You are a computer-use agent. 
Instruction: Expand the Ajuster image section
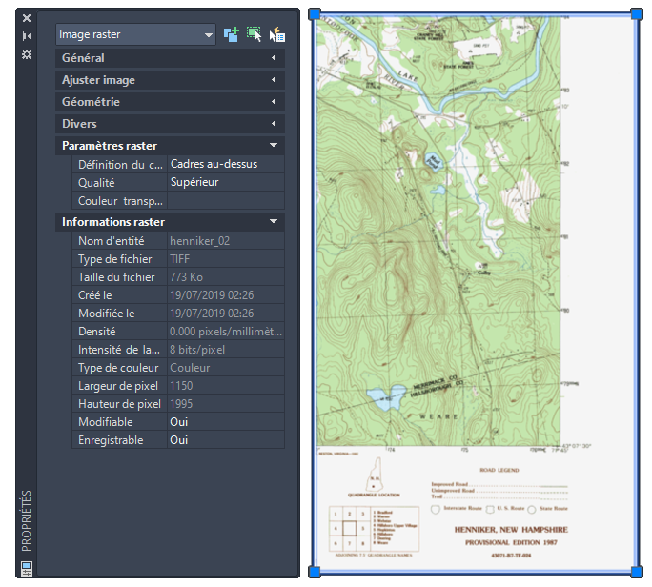(x=170, y=80)
